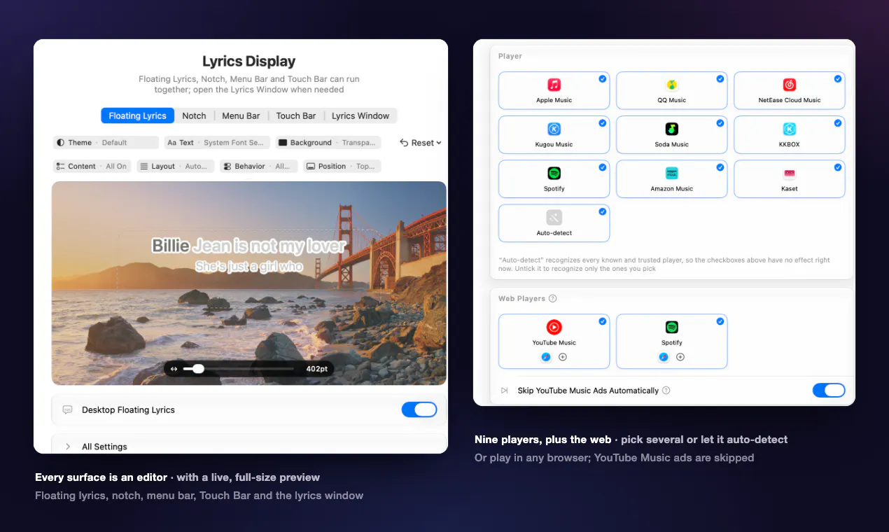Switch to the Menu Bar tab
Screen dimensions: 889x532
click(x=241, y=115)
